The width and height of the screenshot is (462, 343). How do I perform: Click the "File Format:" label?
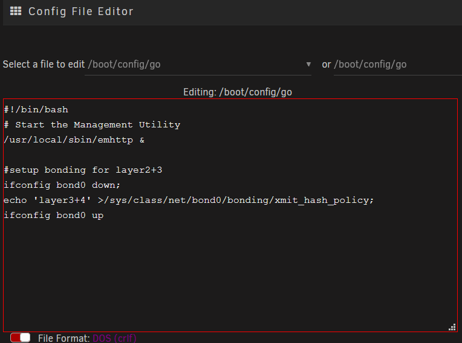click(x=64, y=338)
